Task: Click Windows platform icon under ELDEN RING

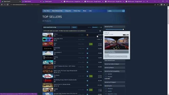Action: click(x=55, y=49)
